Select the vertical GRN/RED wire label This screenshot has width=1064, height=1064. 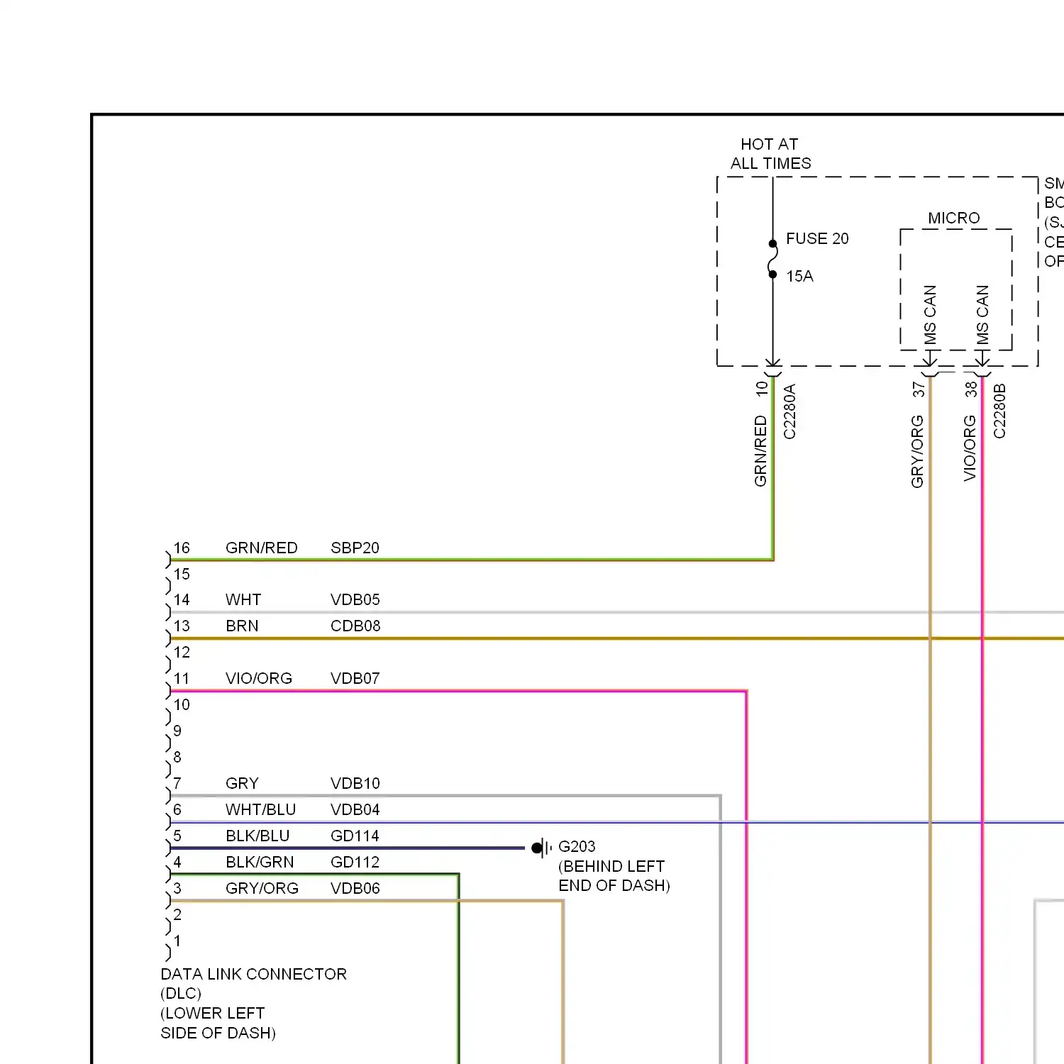[760, 451]
